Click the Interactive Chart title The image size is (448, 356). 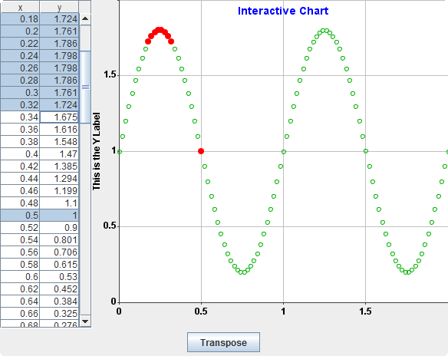click(283, 11)
